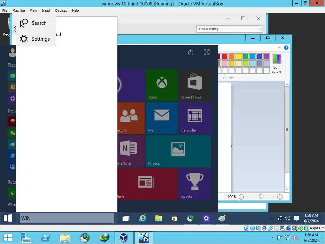The height and width of the screenshot is (244, 325).
Task: Pick the green color swatch in Paint
Action: 246,57
